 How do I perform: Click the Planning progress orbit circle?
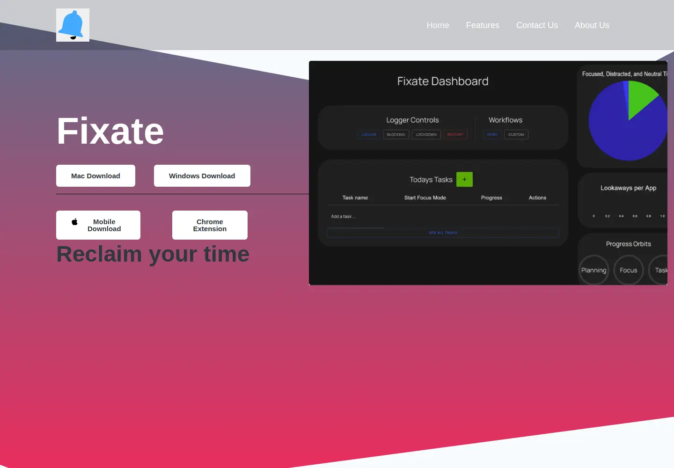point(593,270)
